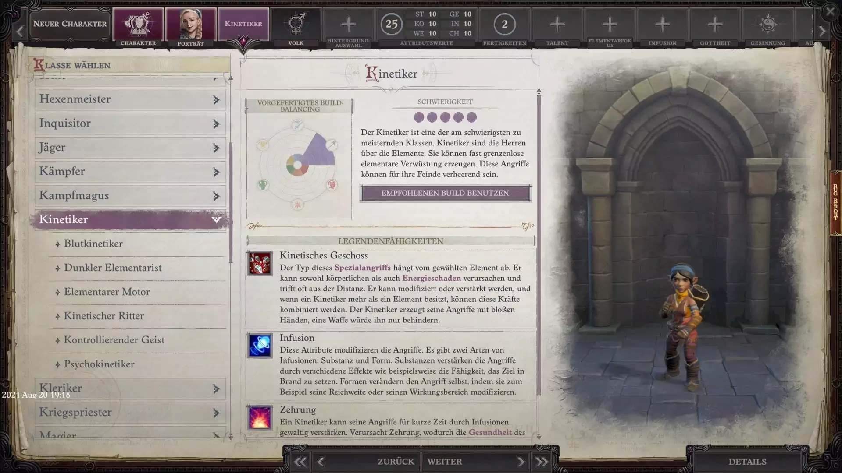
Task: Open the Volk step icon
Action: click(296, 25)
